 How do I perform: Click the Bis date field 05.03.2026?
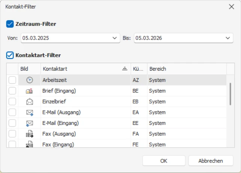(184, 38)
